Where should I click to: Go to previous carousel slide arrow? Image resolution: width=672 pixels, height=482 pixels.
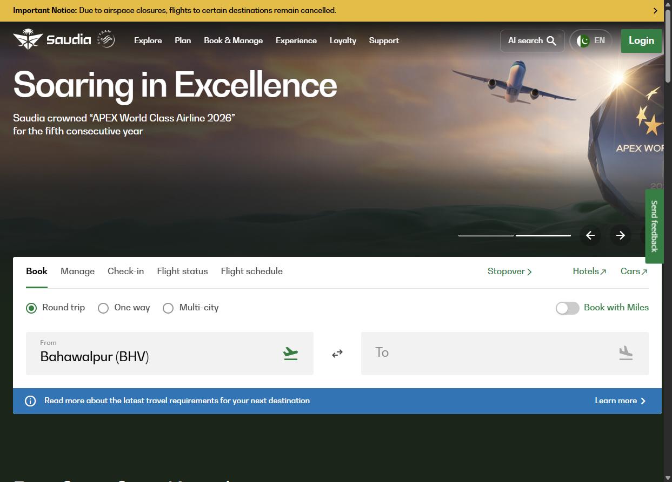pos(590,235)
